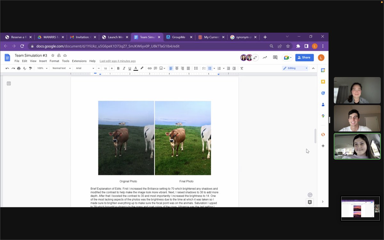
Task: Open the text color picker
Action: (x=136, y=68)
